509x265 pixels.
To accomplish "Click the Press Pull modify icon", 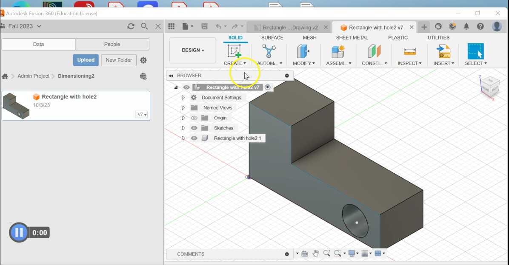I will 303,51.
